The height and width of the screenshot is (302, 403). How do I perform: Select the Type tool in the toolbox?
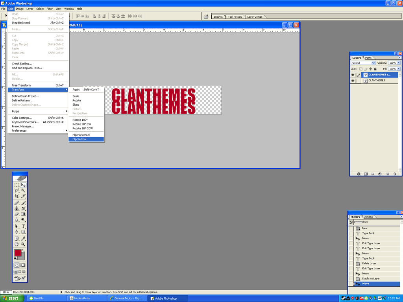[23, 226]
